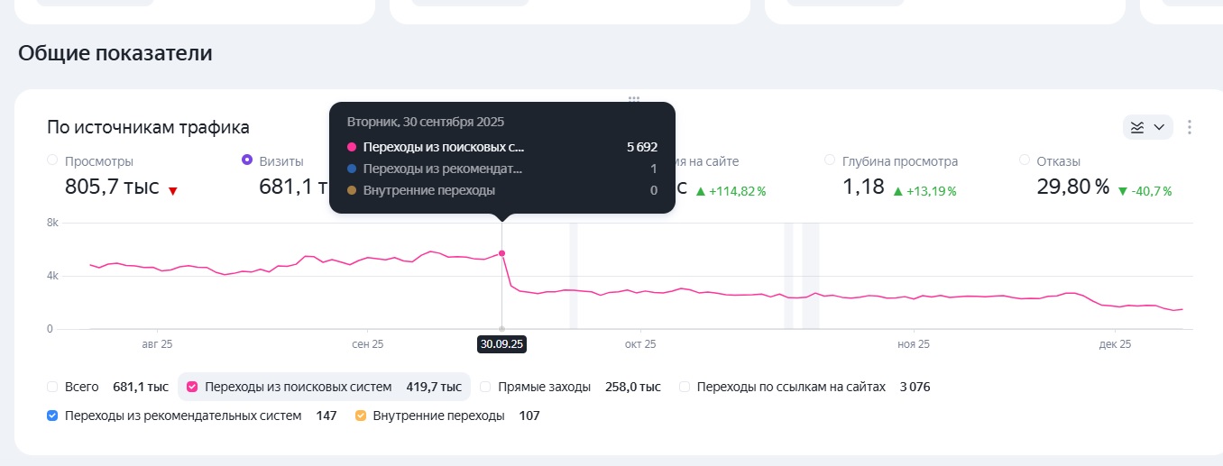Screen dimensions: 1223x466
Task: Expand the chart view dropdown chevron
Action: pyautogui.click(x=1159, y=127)
